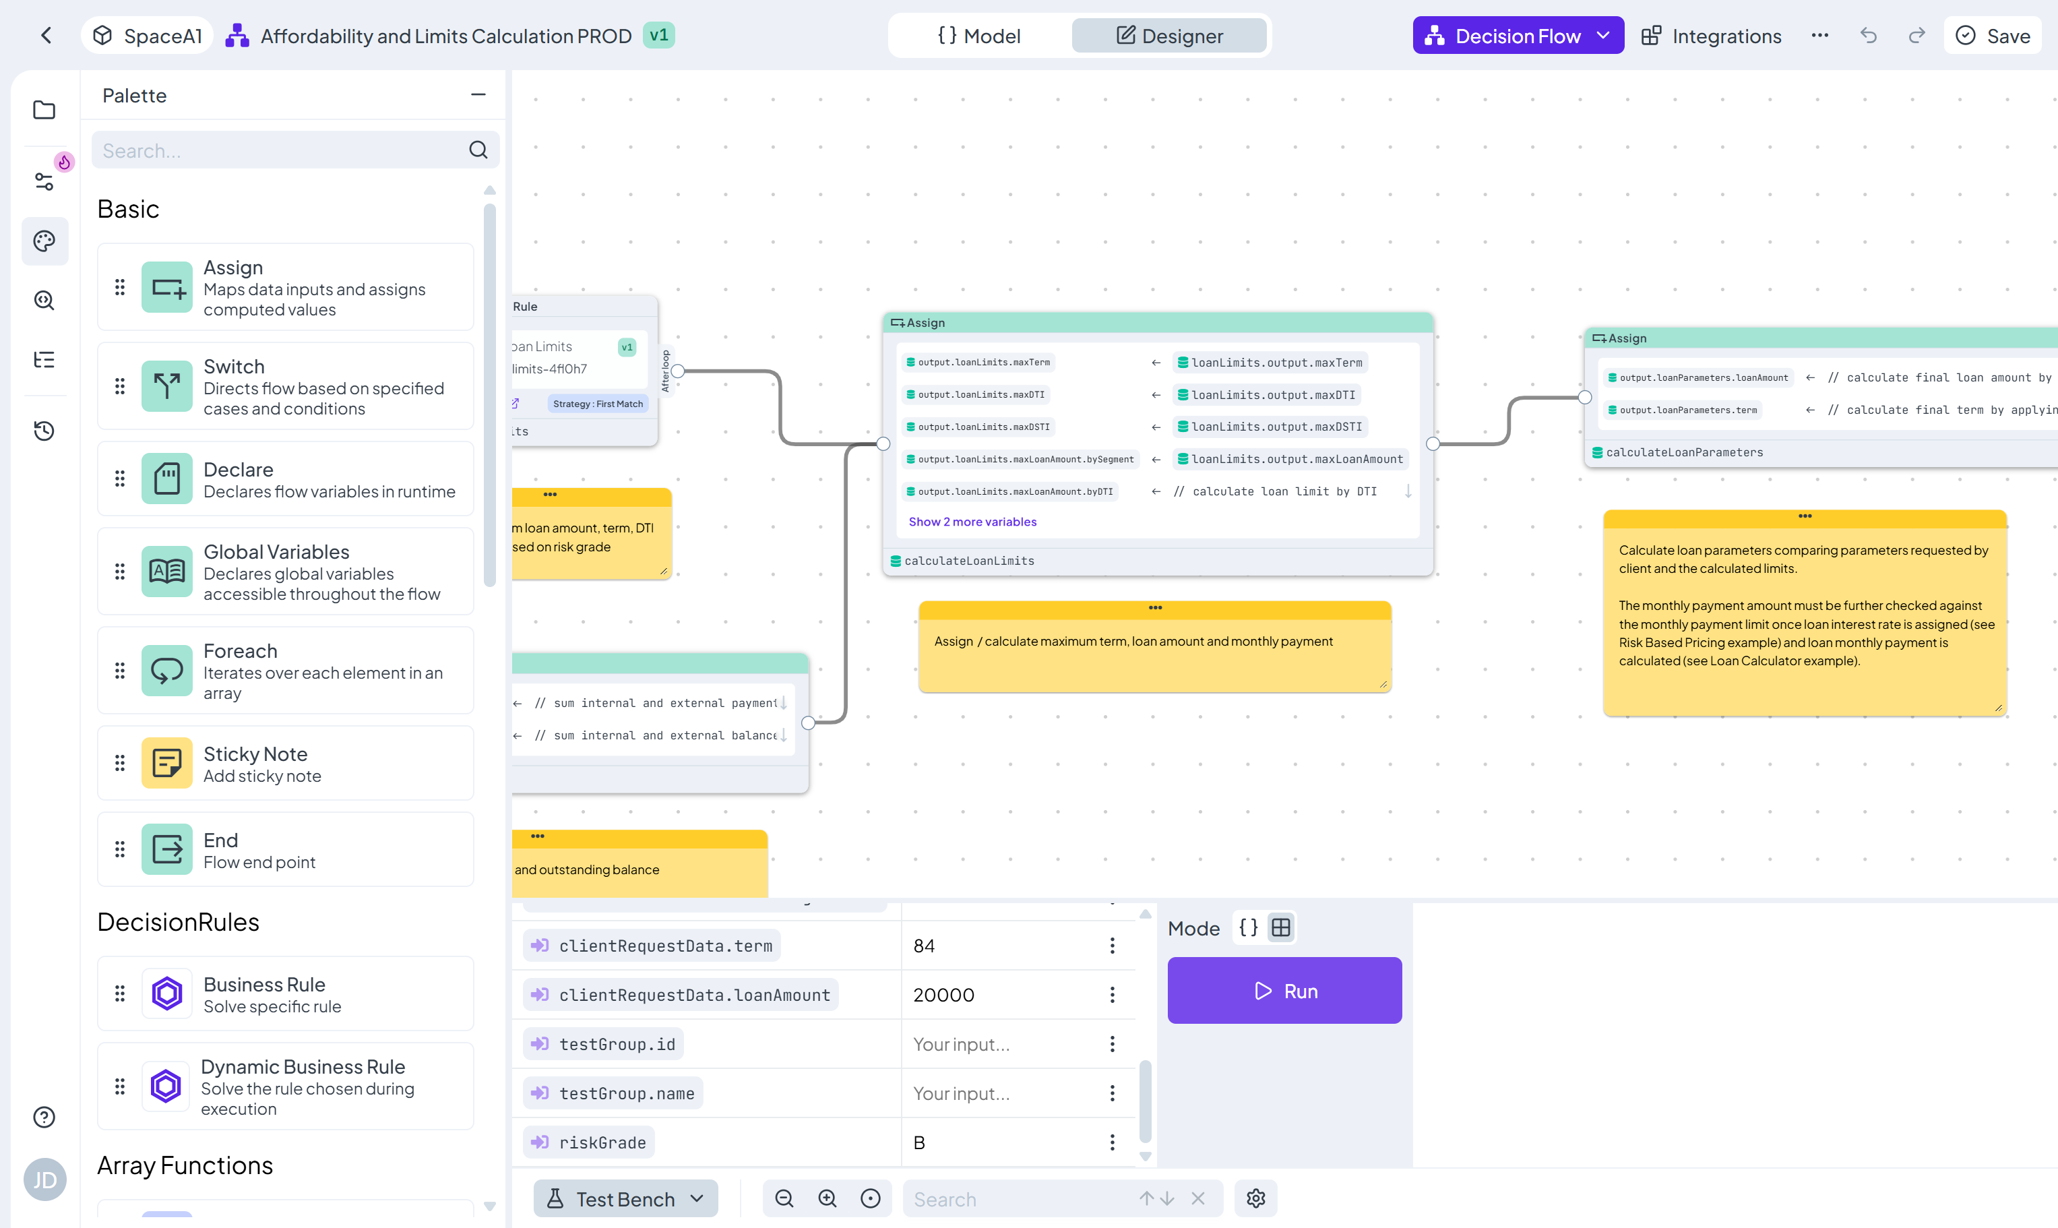Switch to the Model tab
Image resolution: width=2058 pixels, height=1228 pixels.
[978, 36]
